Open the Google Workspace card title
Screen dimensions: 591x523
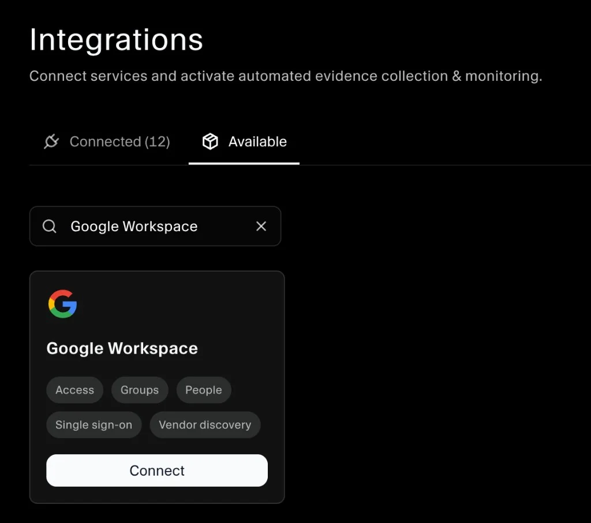122,348
